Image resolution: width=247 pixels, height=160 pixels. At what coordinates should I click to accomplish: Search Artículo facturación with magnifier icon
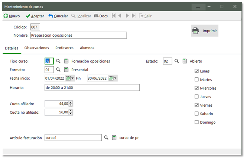pyautogui.click(x=106, y=137)
